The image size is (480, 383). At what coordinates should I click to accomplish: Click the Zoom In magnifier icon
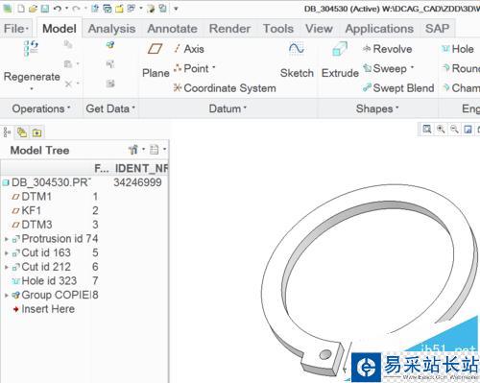point(441,129)
